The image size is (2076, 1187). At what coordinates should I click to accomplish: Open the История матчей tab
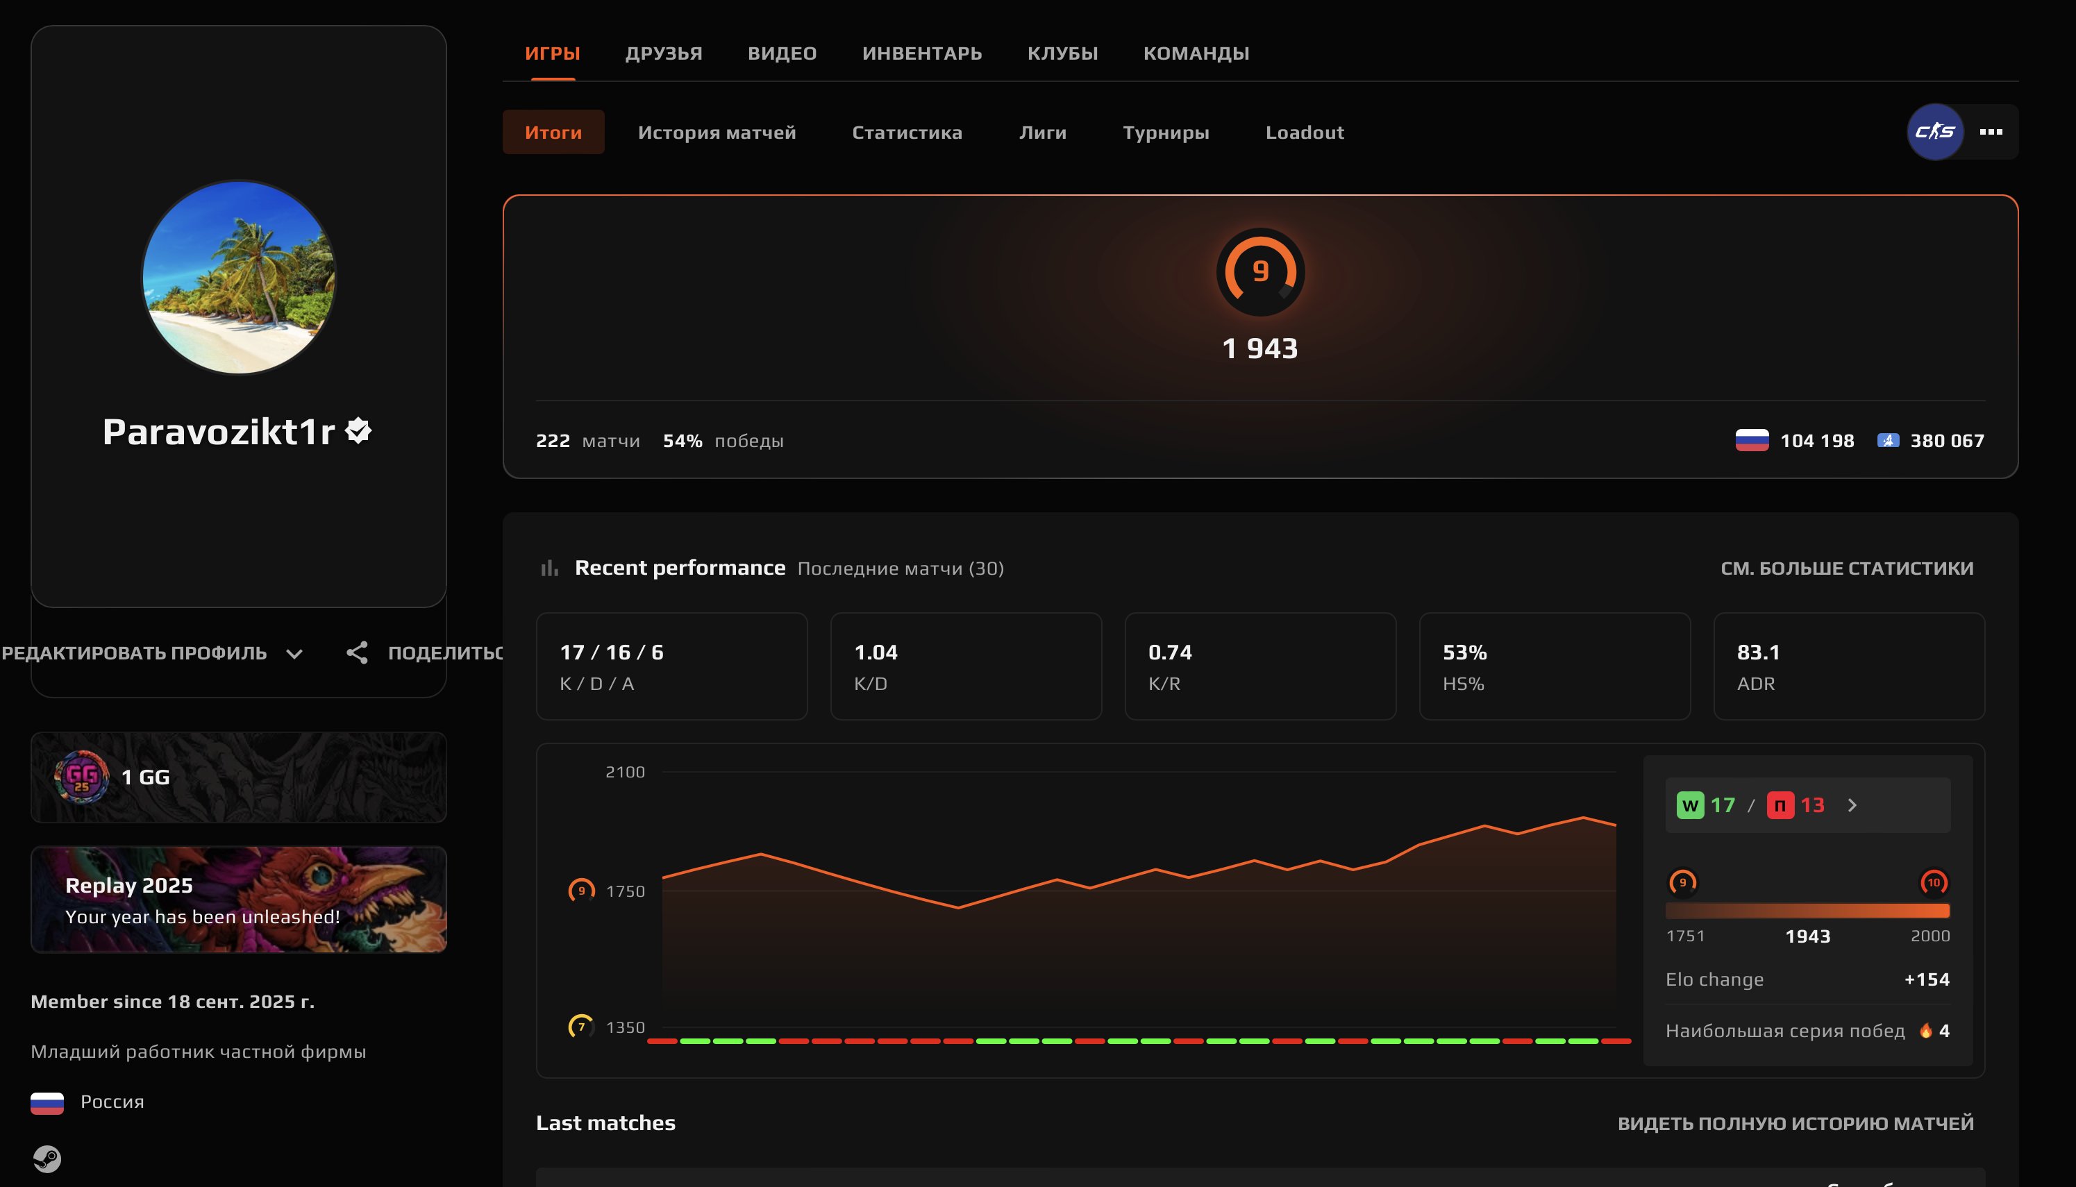click(x=717, y=132)
